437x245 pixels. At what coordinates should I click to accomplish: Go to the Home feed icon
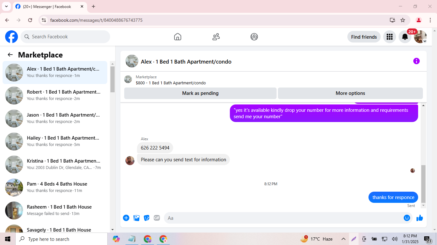point(178,37)
